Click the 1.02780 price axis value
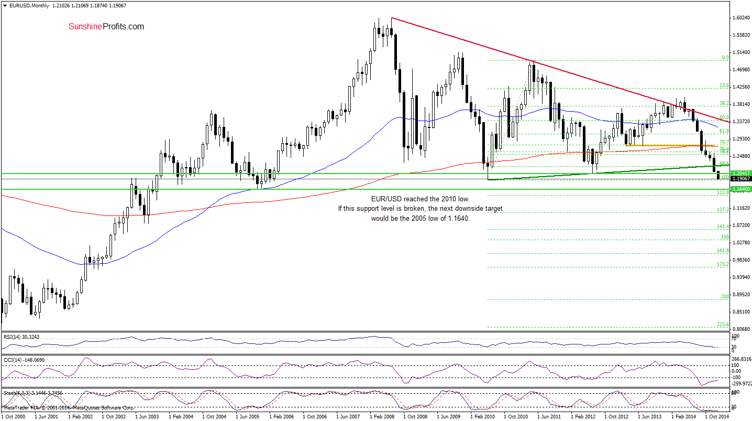The width and height of the screenshot is (752, 421). pos(740,242)
